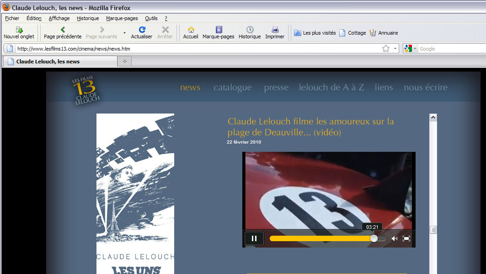Open the Marque-pages menu in menu bar

point(122,18)
